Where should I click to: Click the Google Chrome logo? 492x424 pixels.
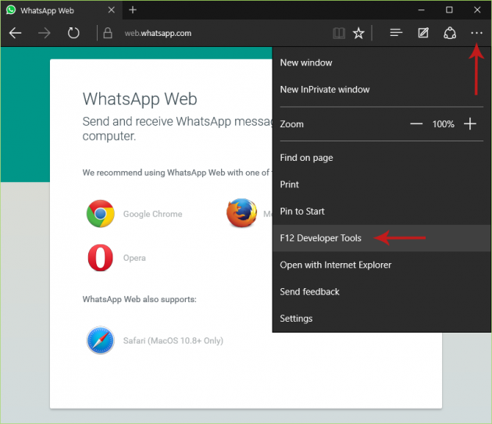tap(101, 214)
